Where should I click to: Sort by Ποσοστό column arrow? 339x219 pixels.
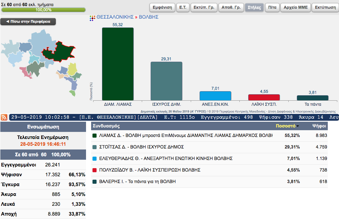[x=298, y=126]
